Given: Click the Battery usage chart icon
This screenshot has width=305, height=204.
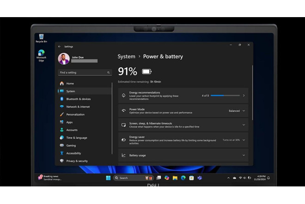Looking at the screenshot, I should coord(123,155).
